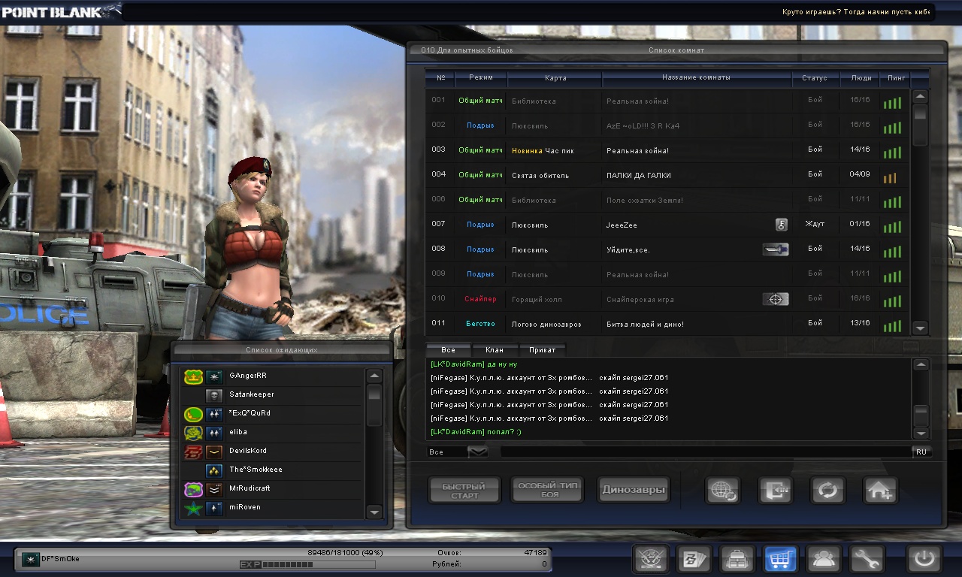The width and height of the screenshot is (962, 577).
Task: Sort rooms by the 'Режим' column header
Action: point(481,77)
